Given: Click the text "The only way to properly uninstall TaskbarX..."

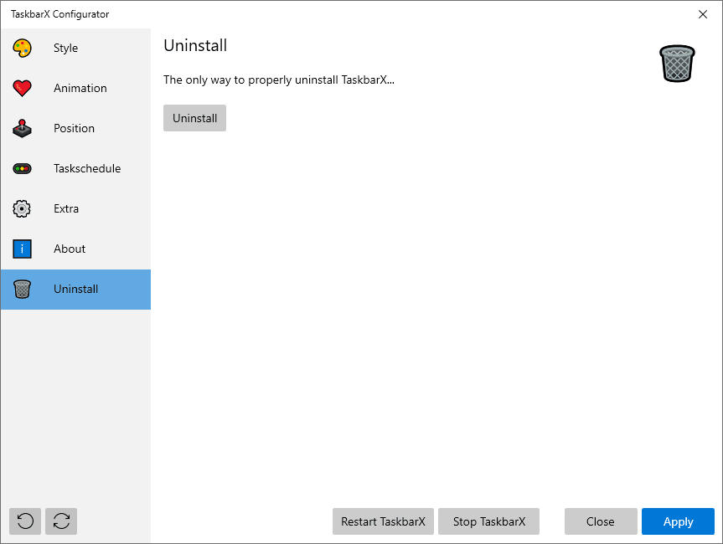Looking at the screenshot, I should pyautogui.click(x=279, y=80).
